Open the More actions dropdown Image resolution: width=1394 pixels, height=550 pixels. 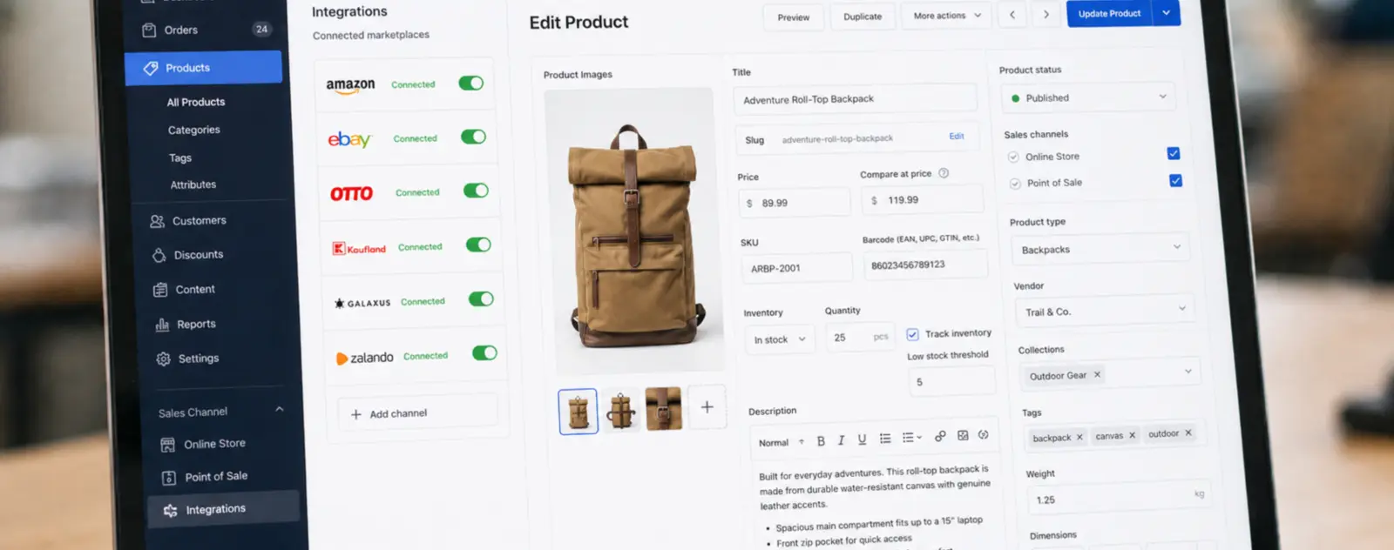tap(947, 16)
